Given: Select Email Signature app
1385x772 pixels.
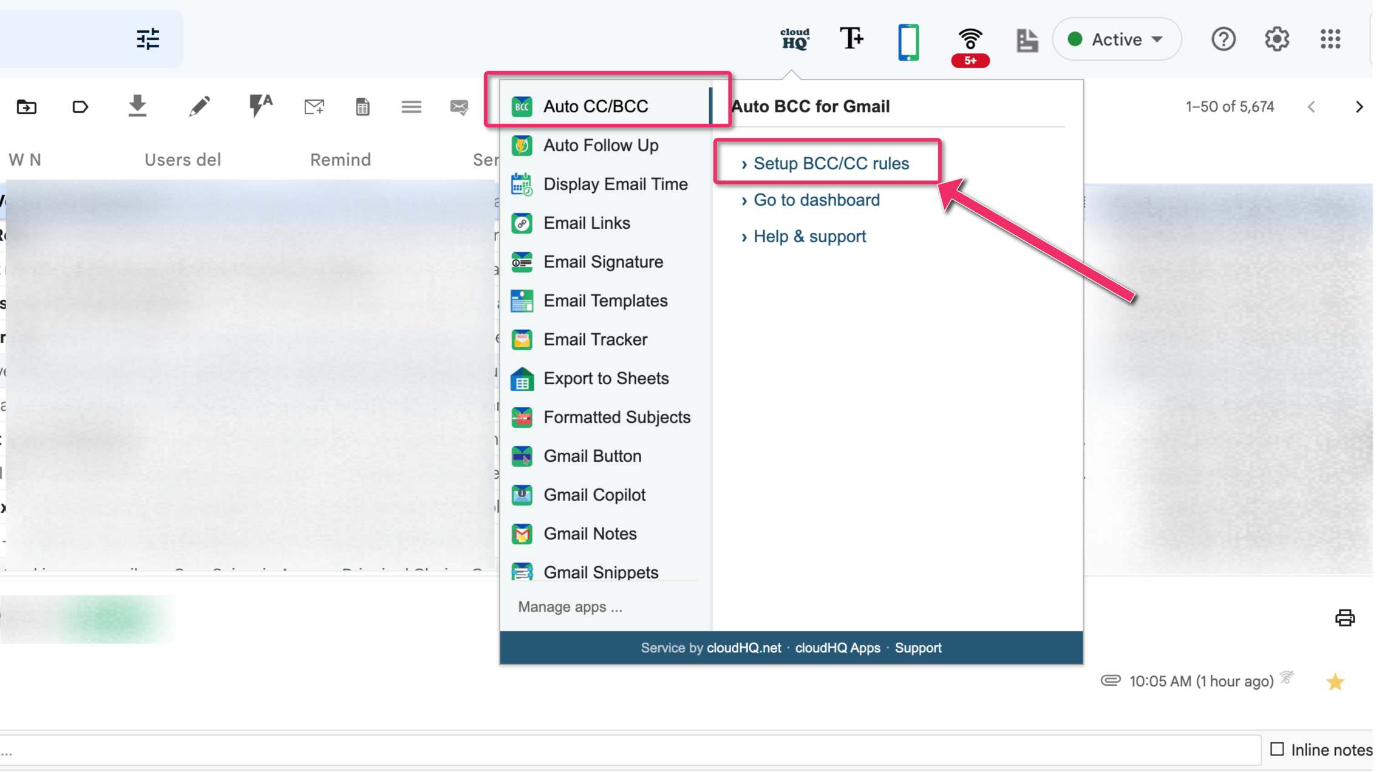Looking at the screenshot, I should coord(605,262).
